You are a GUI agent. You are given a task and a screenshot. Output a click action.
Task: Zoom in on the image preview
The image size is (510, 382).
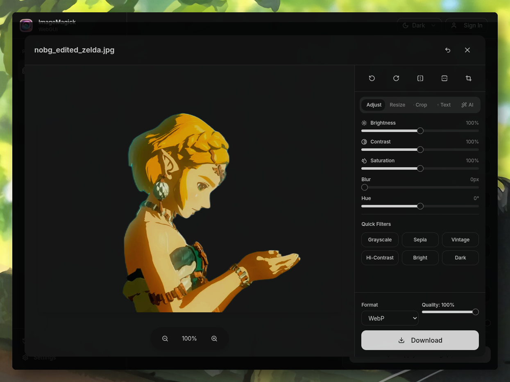(214, 339)
